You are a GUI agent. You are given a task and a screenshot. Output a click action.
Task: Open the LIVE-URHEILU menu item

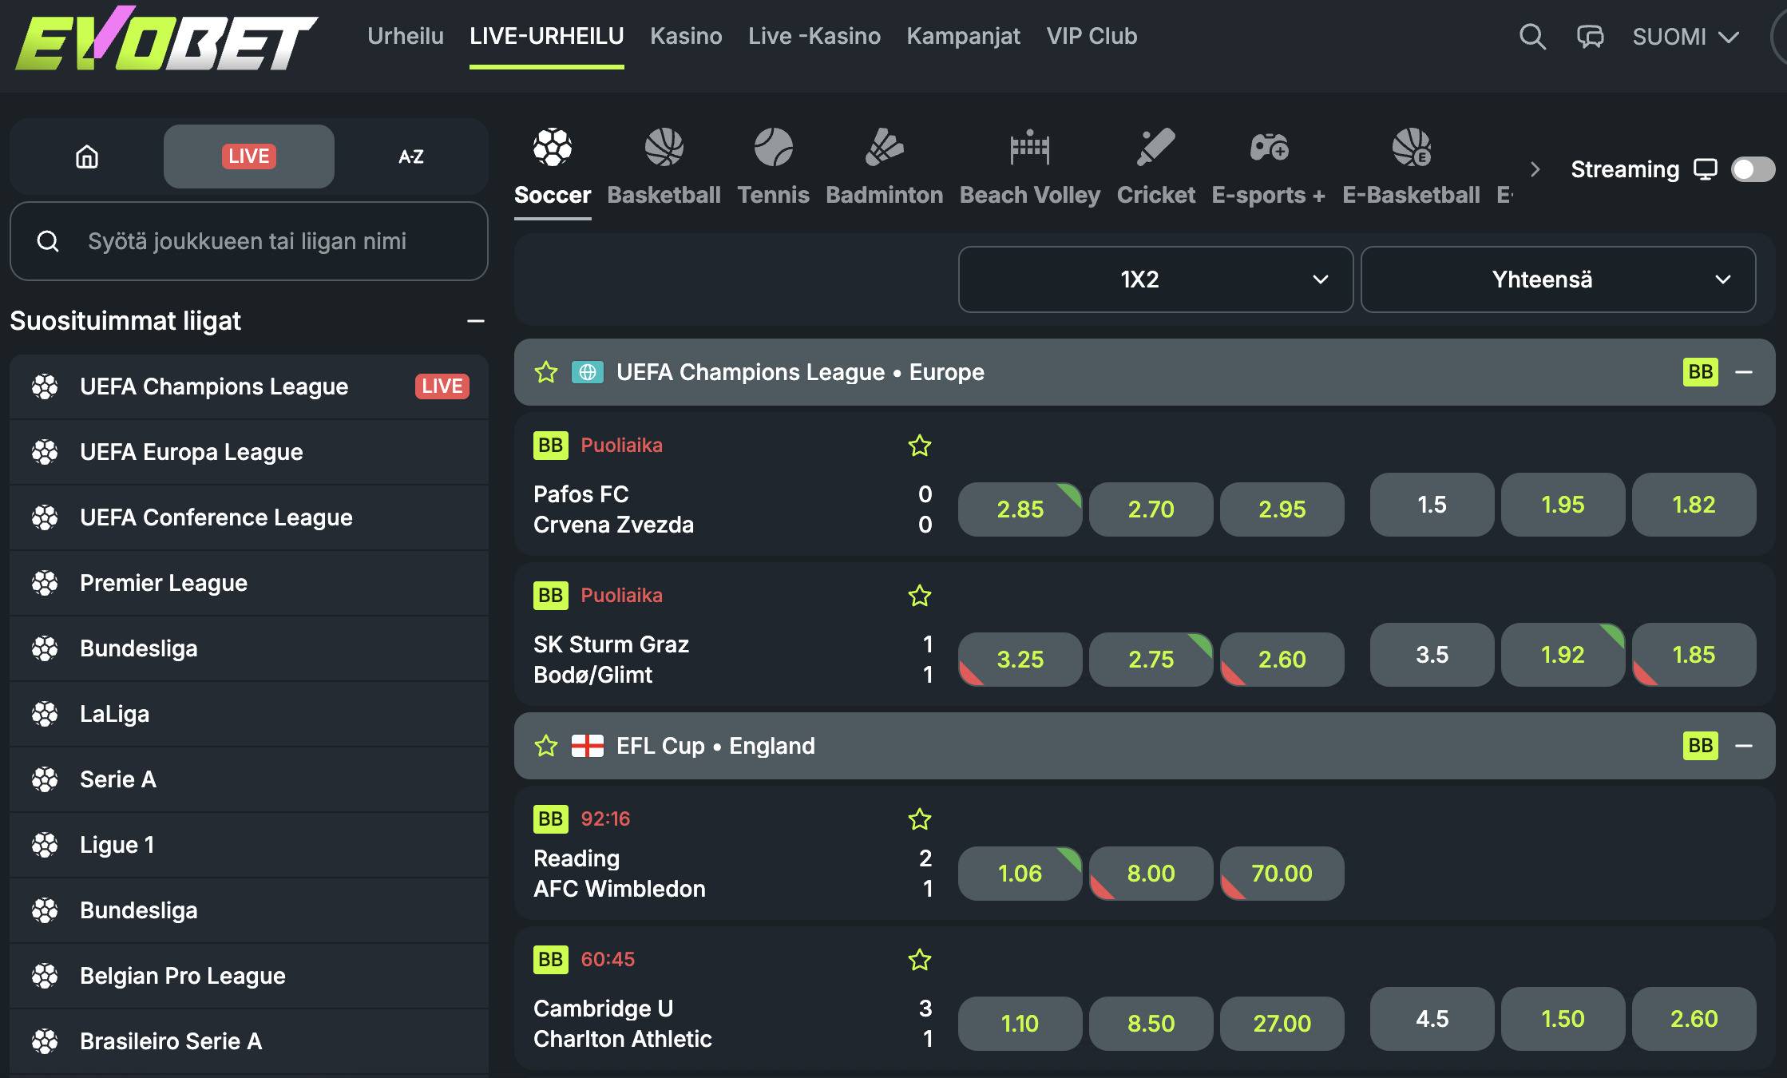pos(547,36)
